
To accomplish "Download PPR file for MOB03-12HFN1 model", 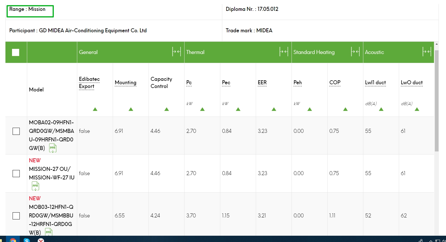I will point(49,232).
